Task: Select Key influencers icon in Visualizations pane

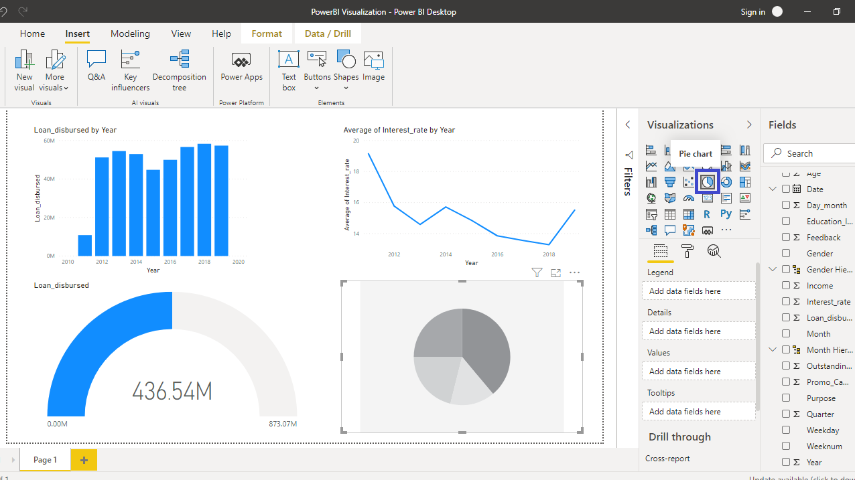Action: (x=745, y=214)
